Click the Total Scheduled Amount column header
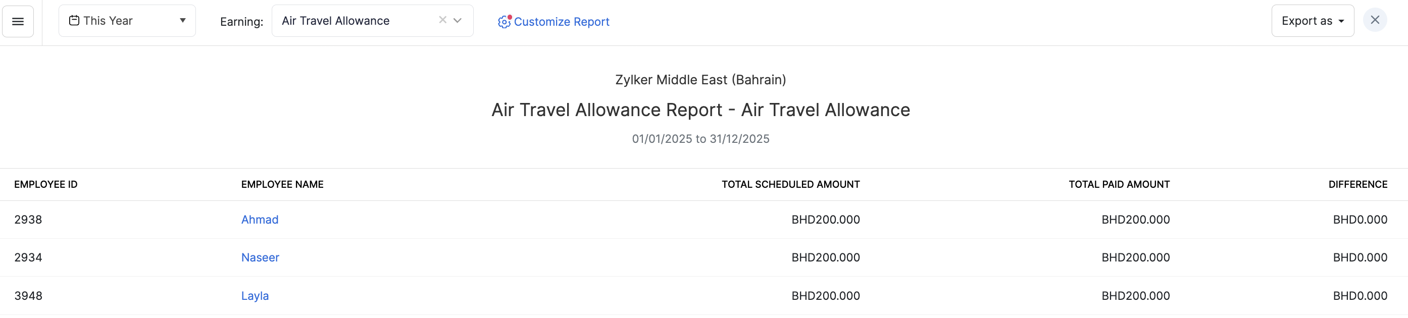This screenshot has height=318, width=1408. [x=790, y=185]
